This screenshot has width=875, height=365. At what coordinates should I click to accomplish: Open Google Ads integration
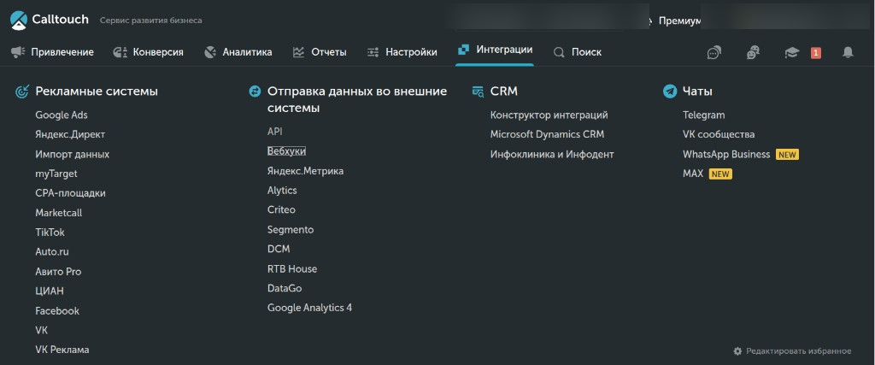coord(62,115)
